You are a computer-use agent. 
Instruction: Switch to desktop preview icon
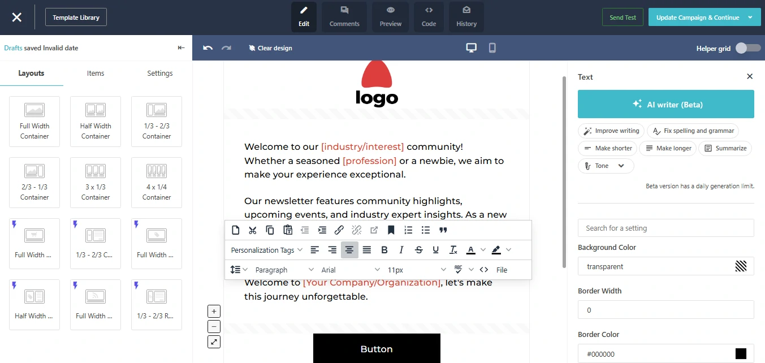[471, 48]
